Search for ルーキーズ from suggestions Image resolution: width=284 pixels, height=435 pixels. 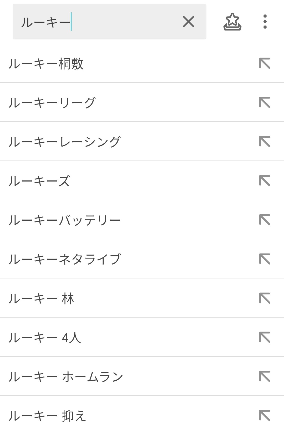[39, 181]
